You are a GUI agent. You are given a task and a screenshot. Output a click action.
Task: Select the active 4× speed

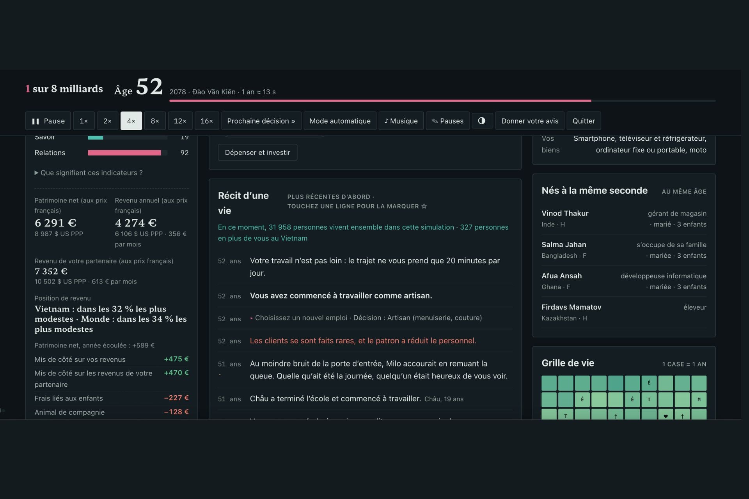coord(131,121)
